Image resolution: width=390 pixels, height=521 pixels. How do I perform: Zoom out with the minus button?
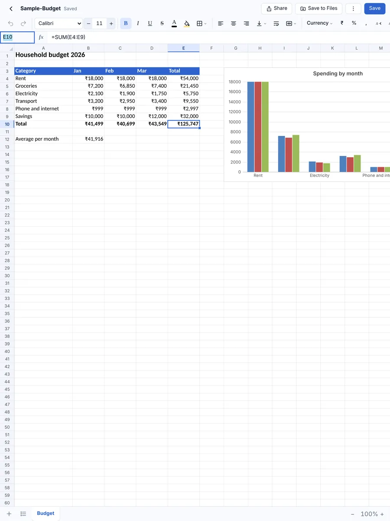353,514
